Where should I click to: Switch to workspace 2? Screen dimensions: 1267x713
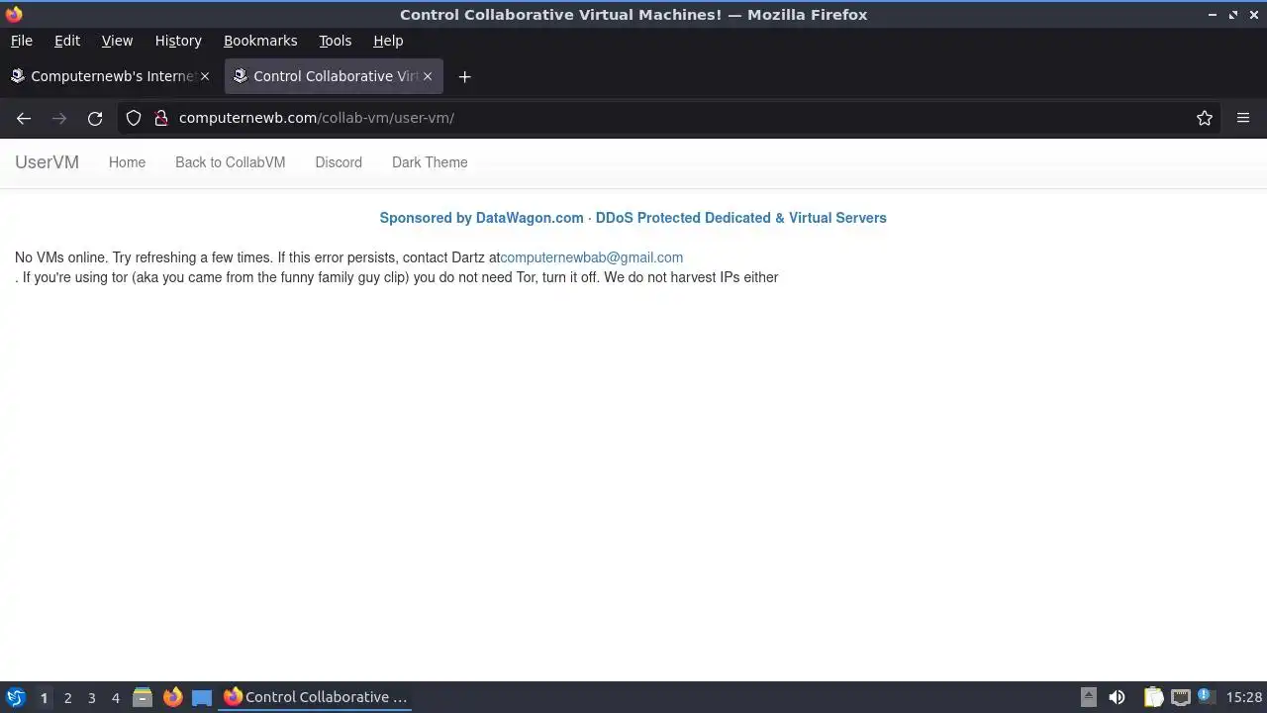tap(67, 697)
